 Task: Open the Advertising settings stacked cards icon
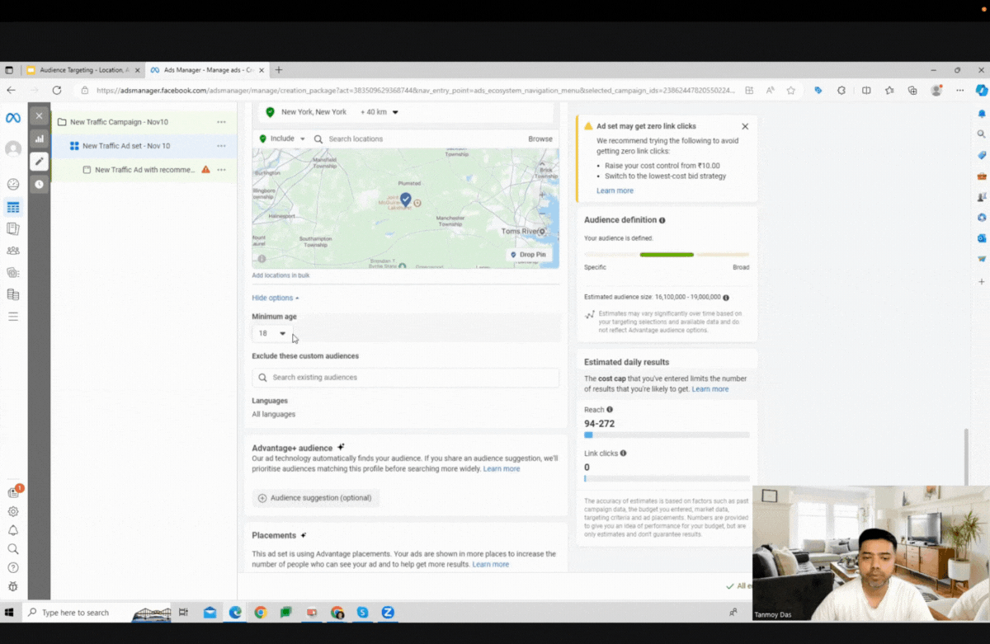click(13, 272)
